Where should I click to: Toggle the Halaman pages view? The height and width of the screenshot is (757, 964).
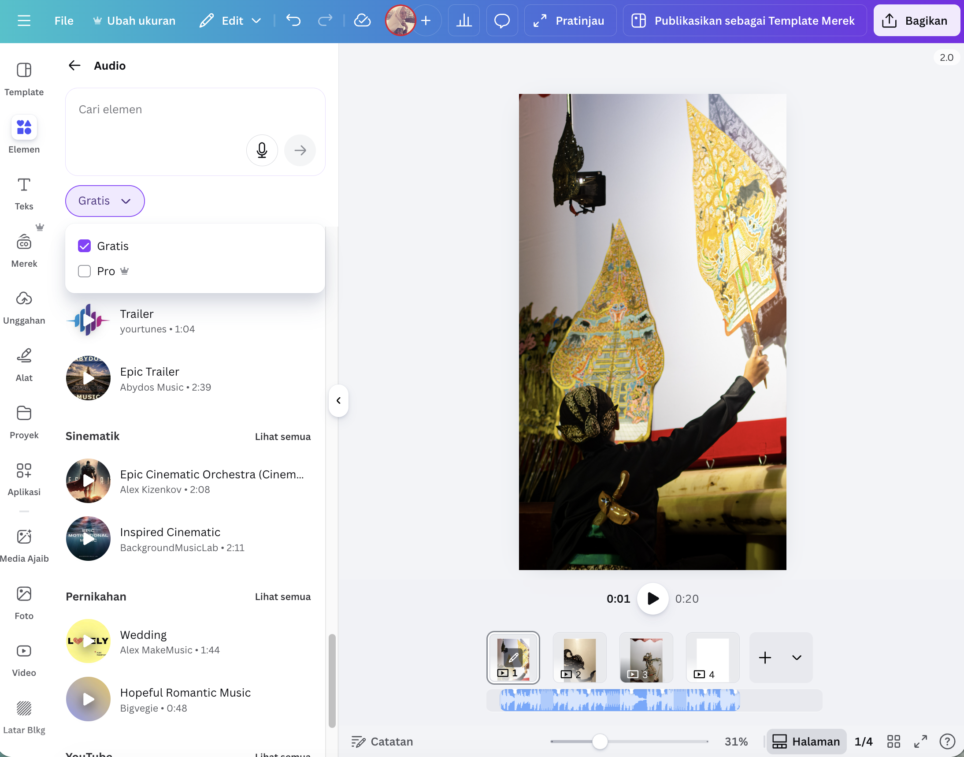click(806, 742)
